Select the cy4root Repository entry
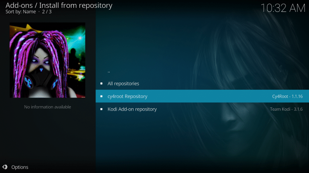 click(202, 96)
